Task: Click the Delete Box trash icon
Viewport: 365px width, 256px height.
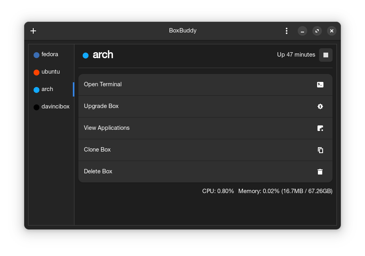Action: [320, 172]
